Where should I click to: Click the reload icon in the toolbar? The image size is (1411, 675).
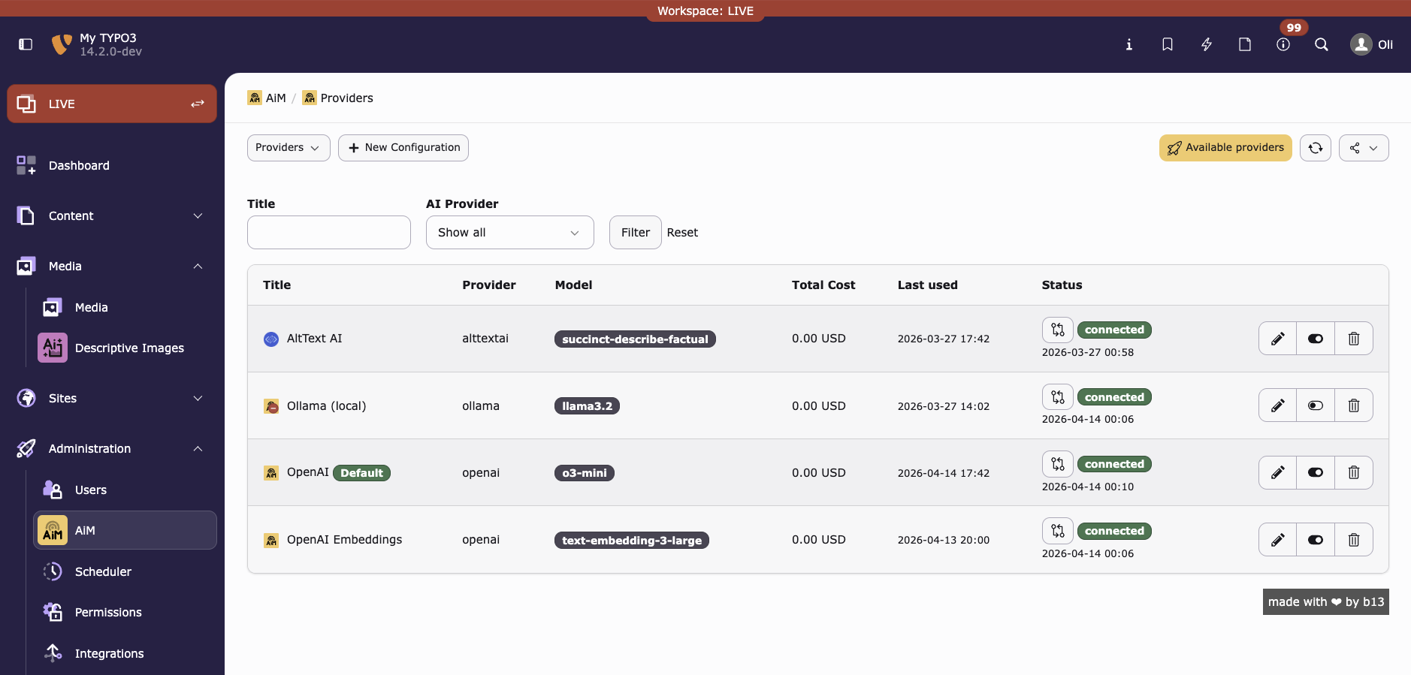1315,148
